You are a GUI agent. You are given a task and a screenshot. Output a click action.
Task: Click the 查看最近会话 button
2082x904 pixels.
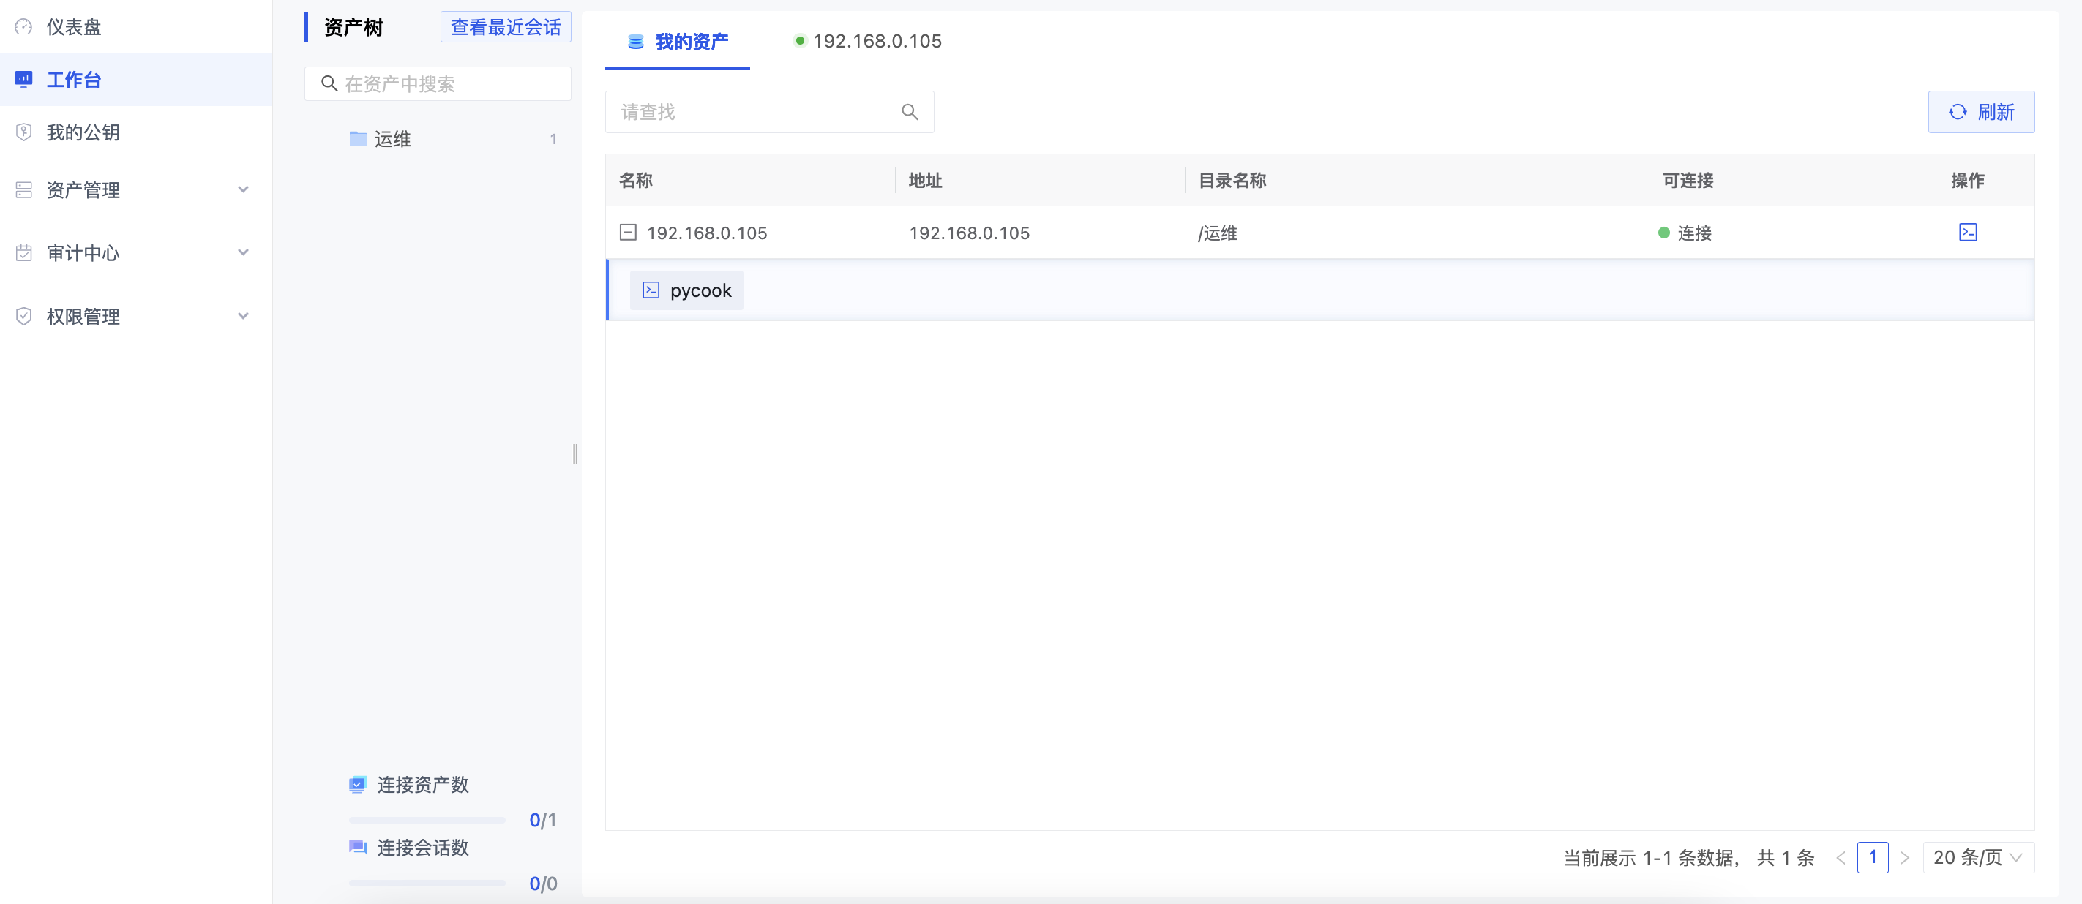[505, 26]
